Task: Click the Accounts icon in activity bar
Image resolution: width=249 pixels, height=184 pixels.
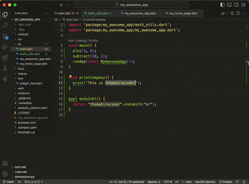Action: tap(5, 164)
